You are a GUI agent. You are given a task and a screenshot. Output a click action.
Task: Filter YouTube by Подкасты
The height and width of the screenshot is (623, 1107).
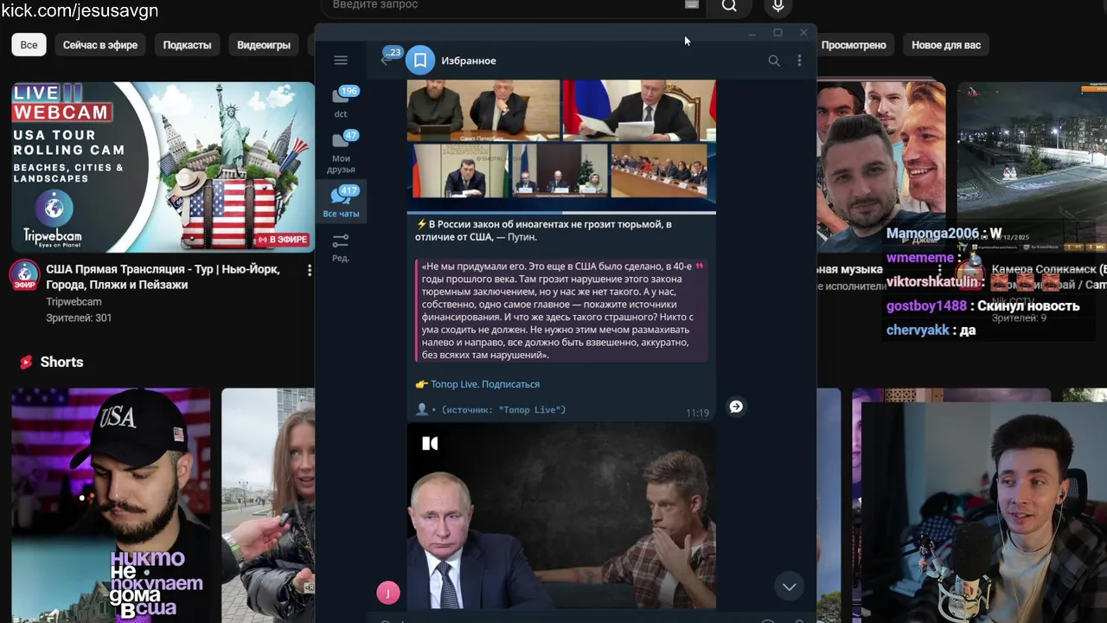[x=187, y=45]
